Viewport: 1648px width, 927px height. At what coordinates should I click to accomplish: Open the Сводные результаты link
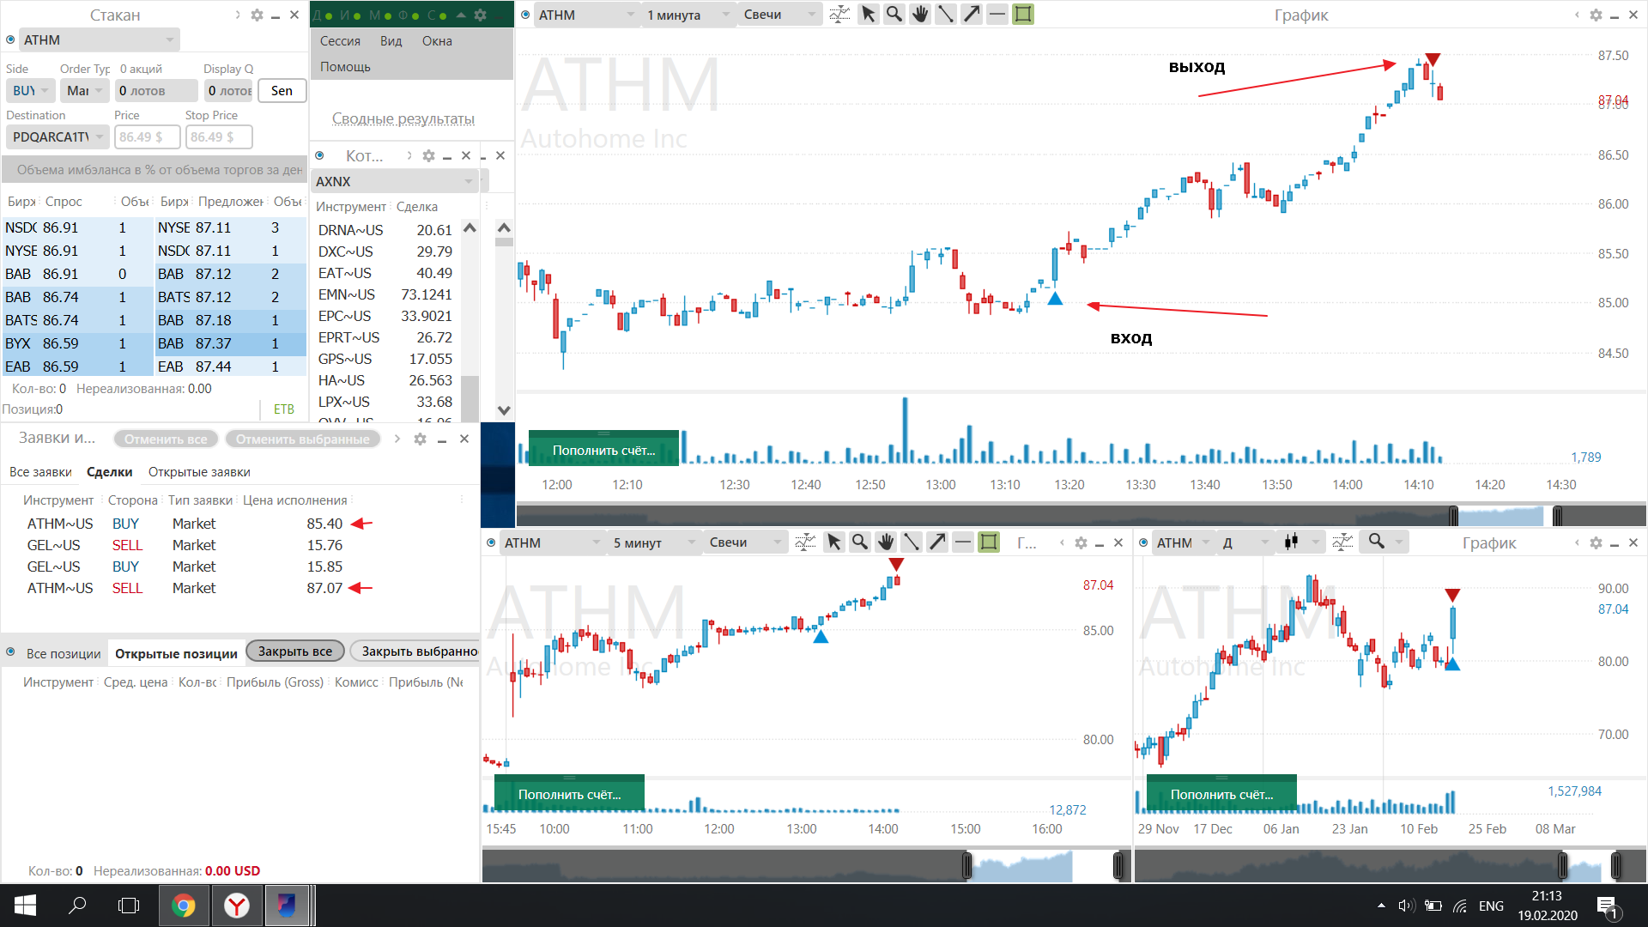tap(403, 118)
